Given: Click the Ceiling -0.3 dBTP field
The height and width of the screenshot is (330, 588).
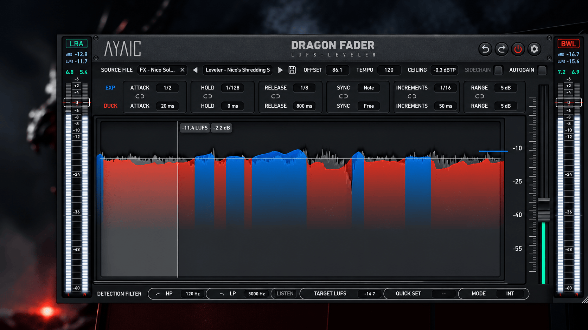Looking at the screenshot, I should 445,70.
